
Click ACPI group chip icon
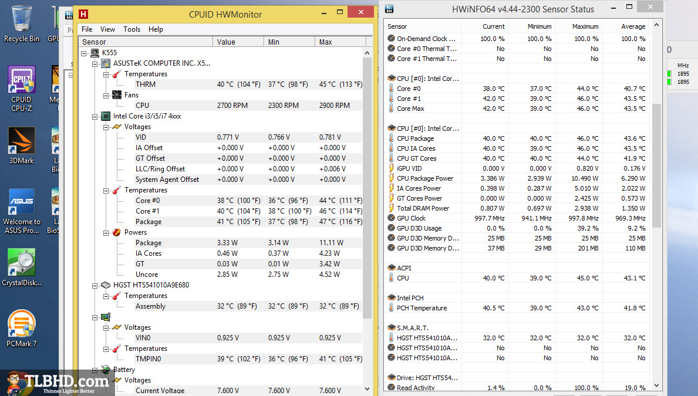[x=392, y=268]
